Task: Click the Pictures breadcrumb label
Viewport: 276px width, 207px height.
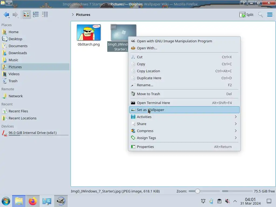Action: click(x=83, y=15)
